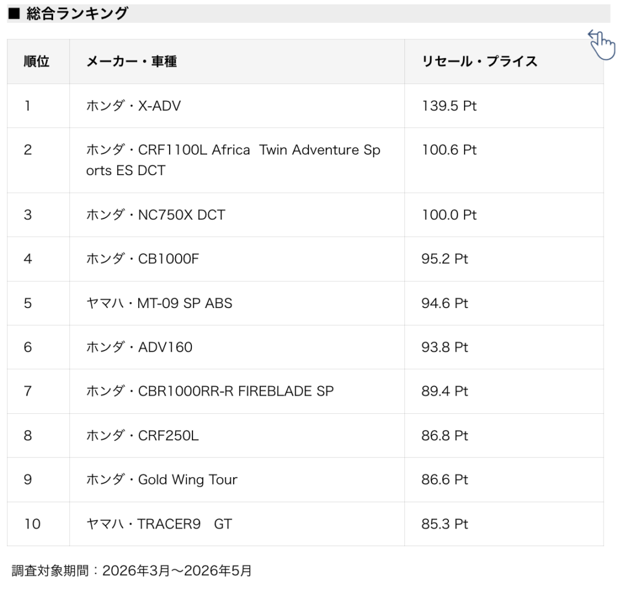
Task: Click the 100.6 Pt value
Action: (449, 150)
